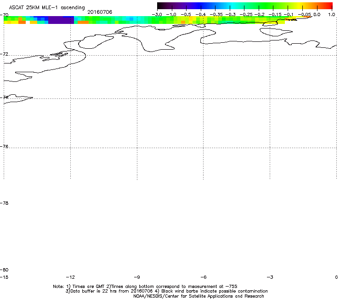Click the latitude label -80

(4, 270)
